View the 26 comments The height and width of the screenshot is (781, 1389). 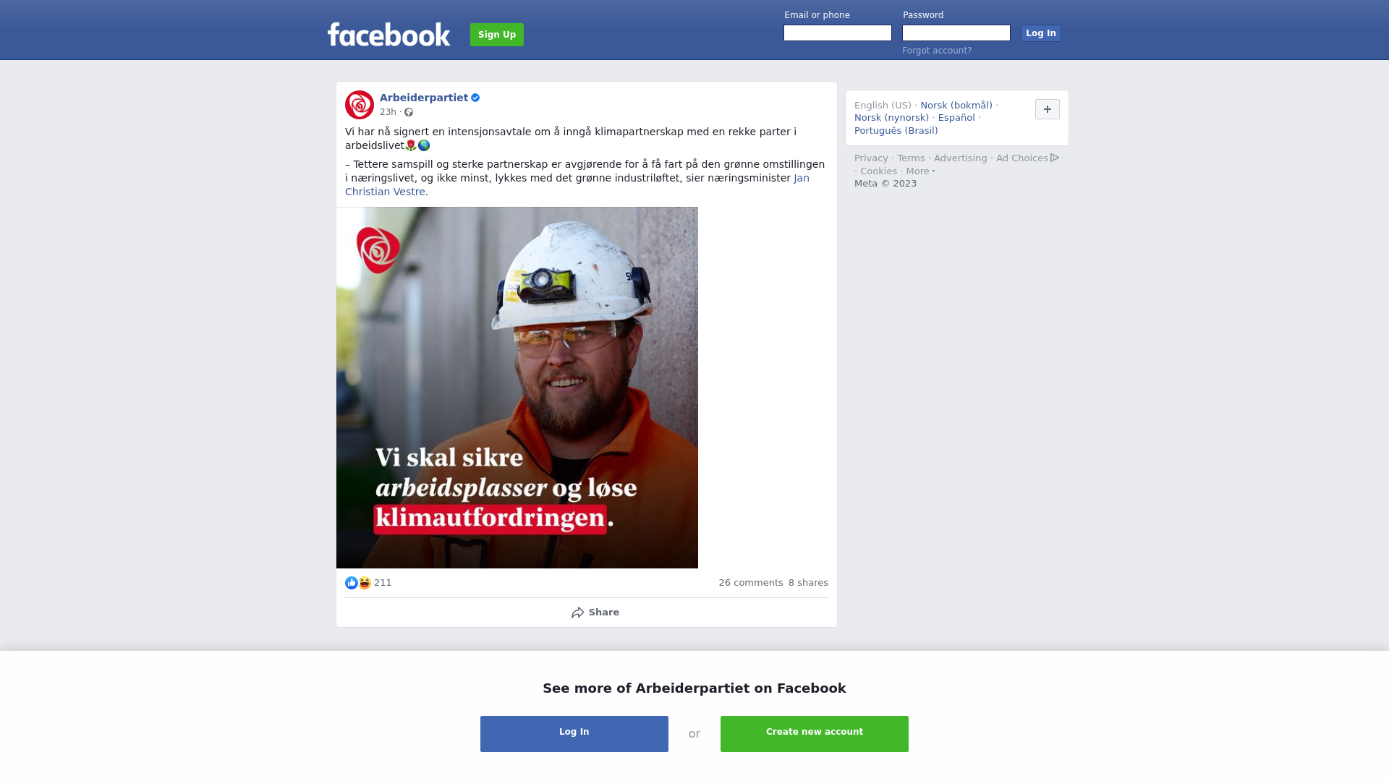pos(751,583)
